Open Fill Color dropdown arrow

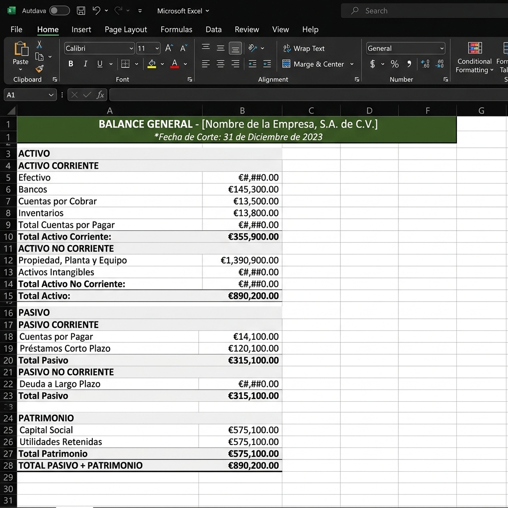click(x=162, y=64)
